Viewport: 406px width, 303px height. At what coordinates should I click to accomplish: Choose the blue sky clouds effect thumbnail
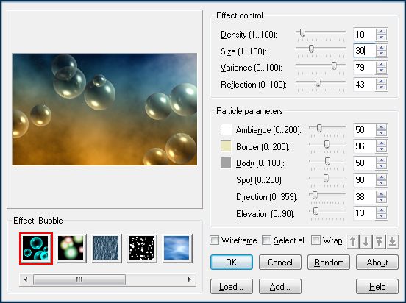coord(177,248)
